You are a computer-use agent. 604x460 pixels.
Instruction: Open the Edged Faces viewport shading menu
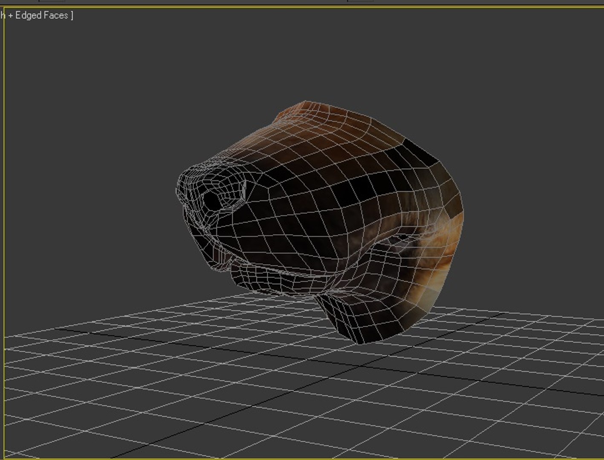coord(37,15)
